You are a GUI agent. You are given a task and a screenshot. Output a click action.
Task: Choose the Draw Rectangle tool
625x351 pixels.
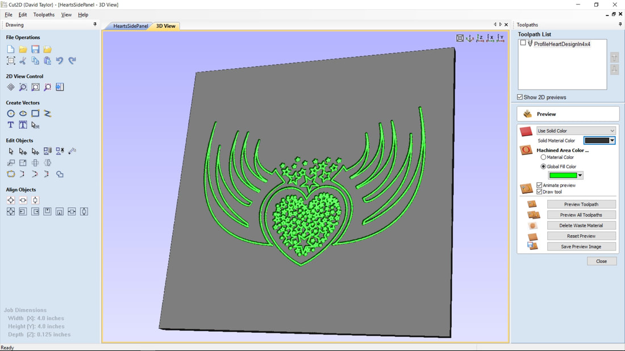pos(35,114)
